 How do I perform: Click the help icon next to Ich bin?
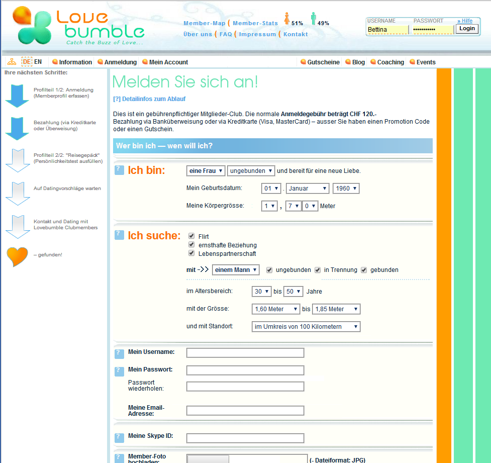[119, 170]
